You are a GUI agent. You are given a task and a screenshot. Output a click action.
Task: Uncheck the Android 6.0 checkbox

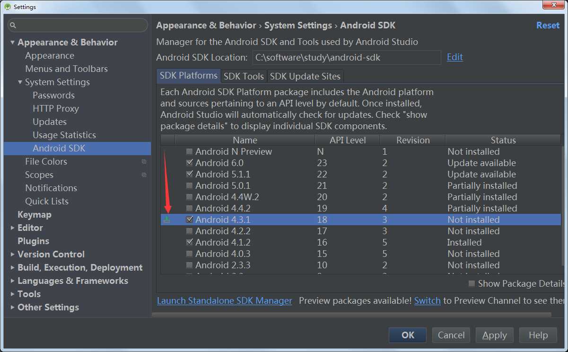(189, 163)
